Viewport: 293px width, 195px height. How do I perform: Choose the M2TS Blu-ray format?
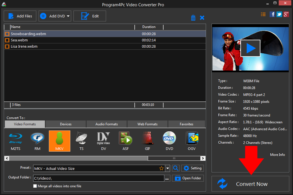pyautogui.click(x=15, y=141)
